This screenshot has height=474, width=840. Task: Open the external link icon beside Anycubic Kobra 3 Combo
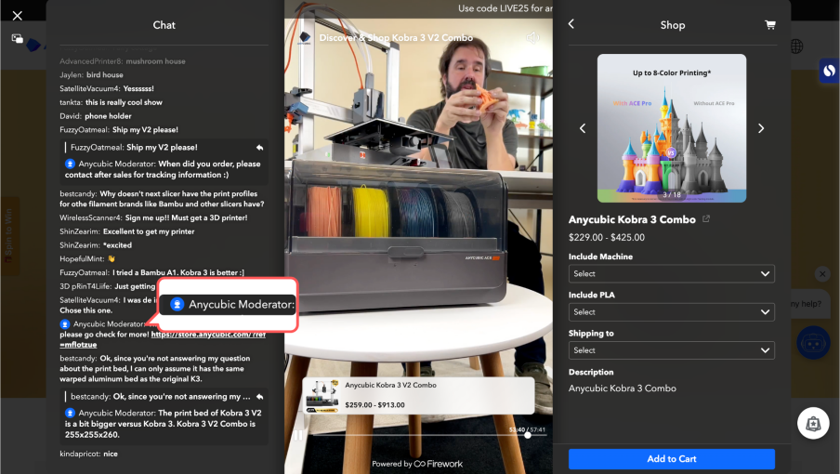(x=706, y=219)
